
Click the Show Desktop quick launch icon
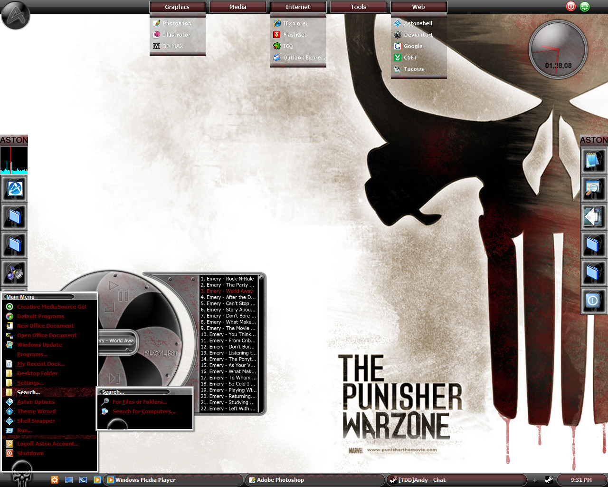69,480
